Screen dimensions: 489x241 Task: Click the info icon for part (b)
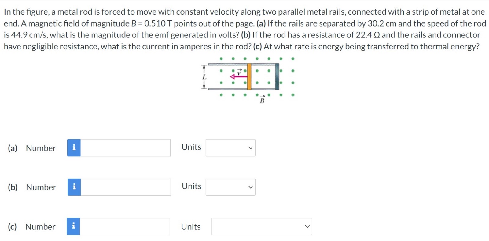pyautogui.click(x=74, y=187)
